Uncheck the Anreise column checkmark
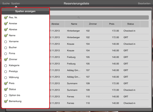The width and height of the screenshot is (153, 112). 6,24
